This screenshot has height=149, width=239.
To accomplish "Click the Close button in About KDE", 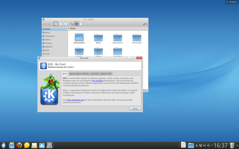I will 135,109.
